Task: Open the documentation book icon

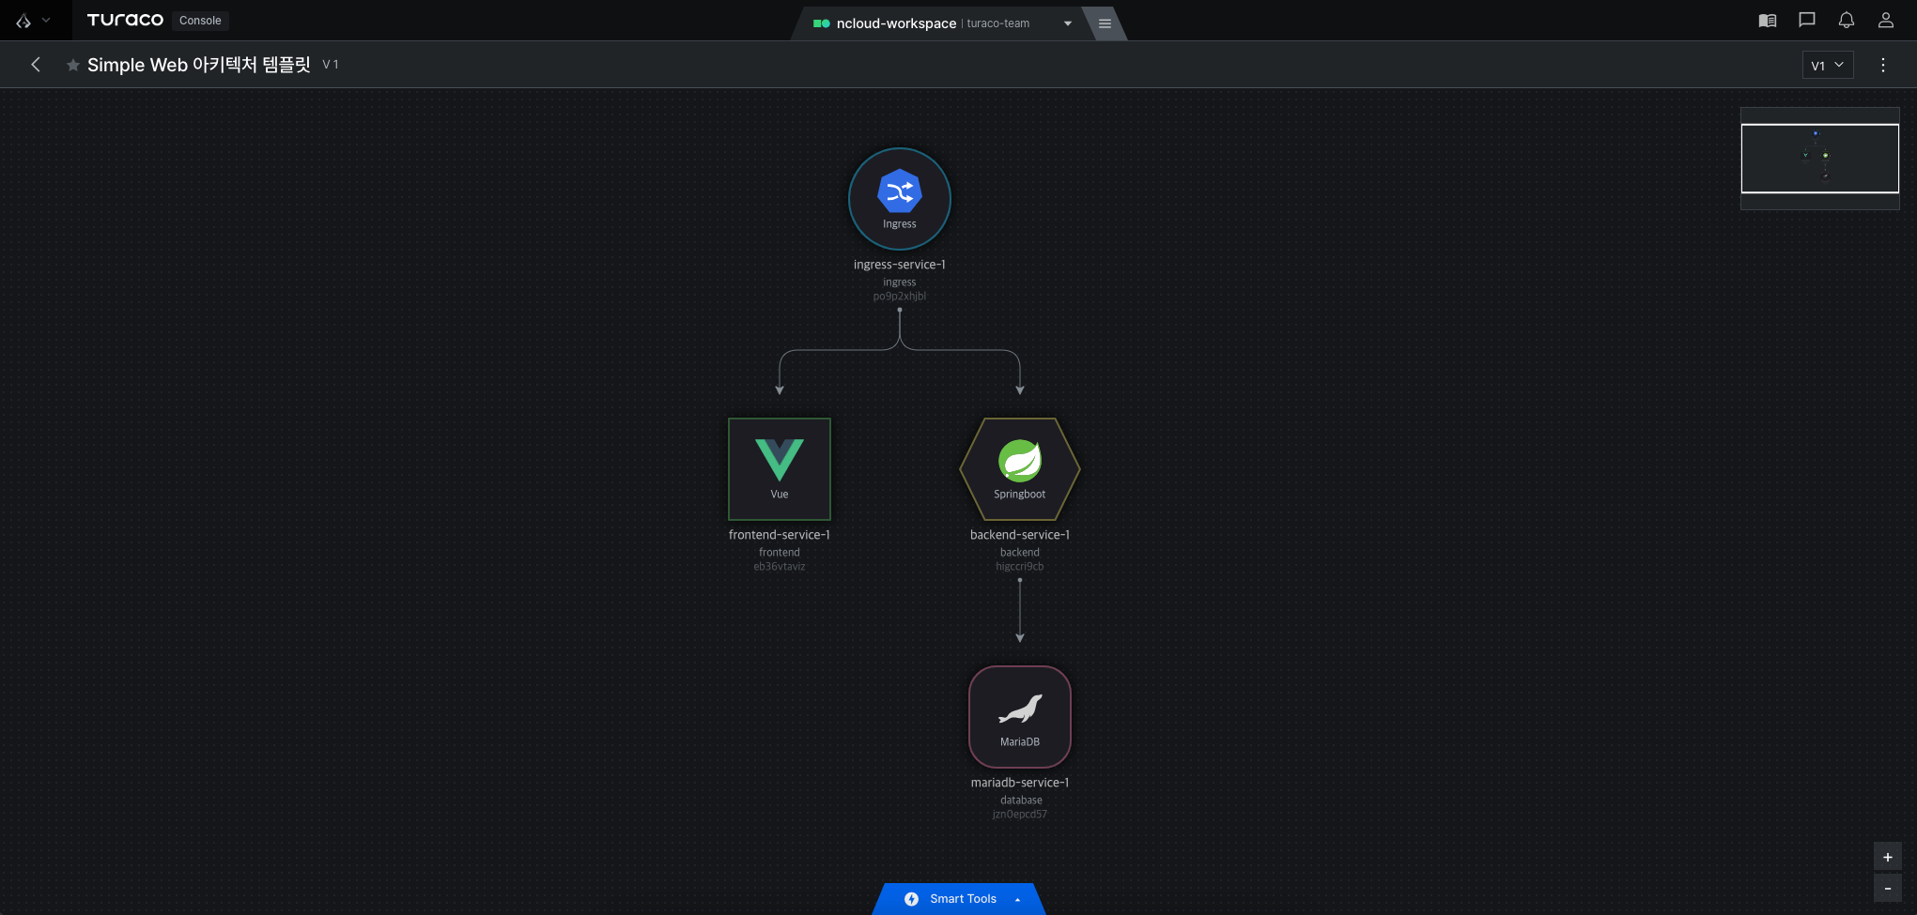Action: pos(1768,21)
